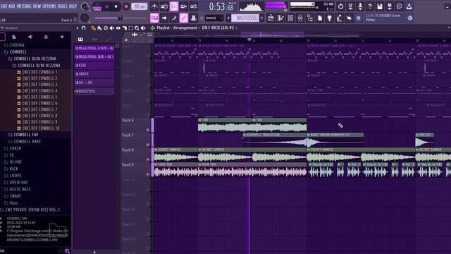Open the Mixer icon
This screenshot has width=451, height=254.
click(x=300, y=18)
